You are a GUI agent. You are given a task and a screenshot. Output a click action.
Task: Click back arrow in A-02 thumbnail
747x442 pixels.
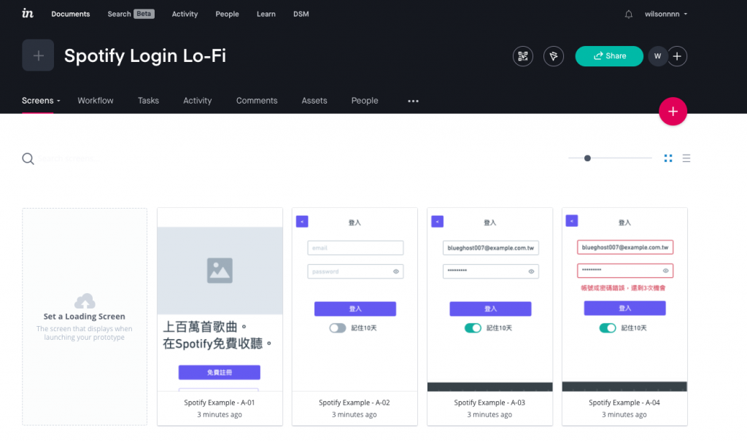tap(302, 222)
